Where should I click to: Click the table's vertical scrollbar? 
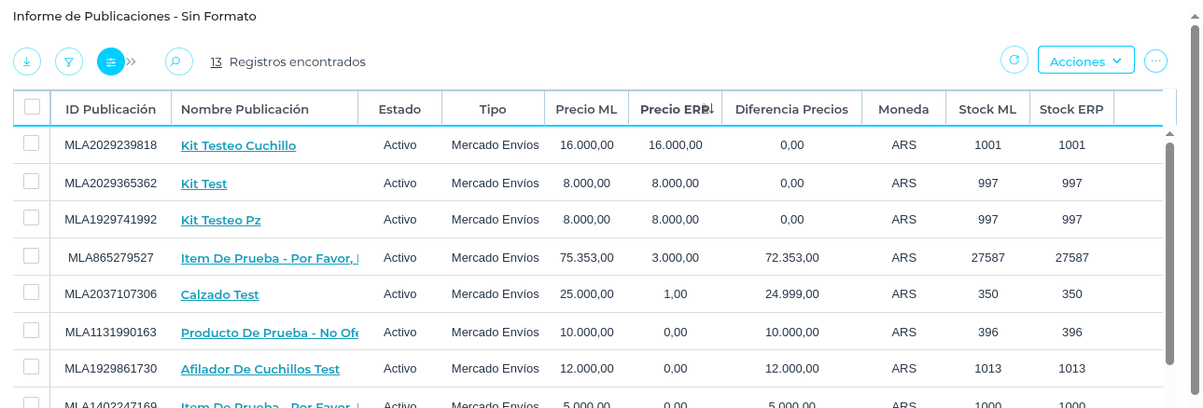pyautogui.click(x=1169, y=252)
